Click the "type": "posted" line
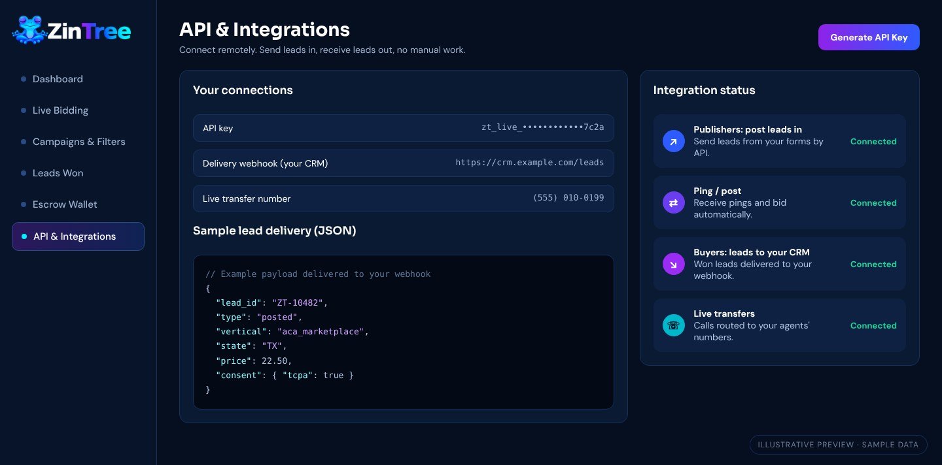This screenshot has height=465, width=942. click(259, 317)
